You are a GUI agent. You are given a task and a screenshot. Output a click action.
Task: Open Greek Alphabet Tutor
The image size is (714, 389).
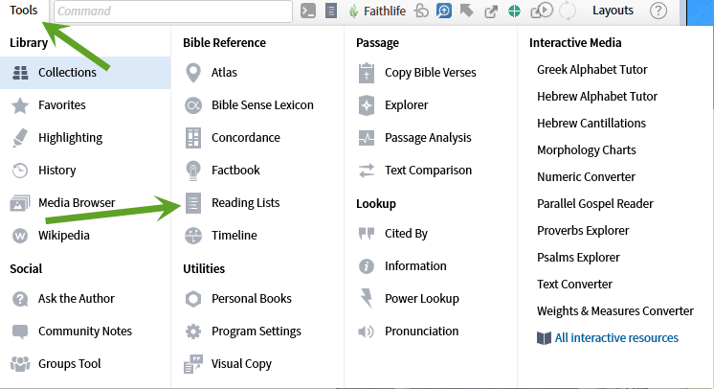coord(591,70)
